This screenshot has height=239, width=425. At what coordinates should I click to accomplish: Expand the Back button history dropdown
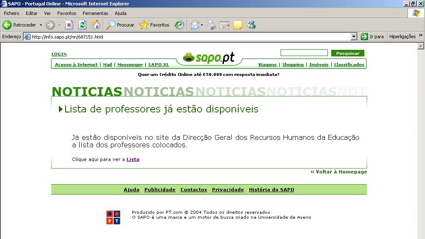pyautogui.click(x=41, y=25)
